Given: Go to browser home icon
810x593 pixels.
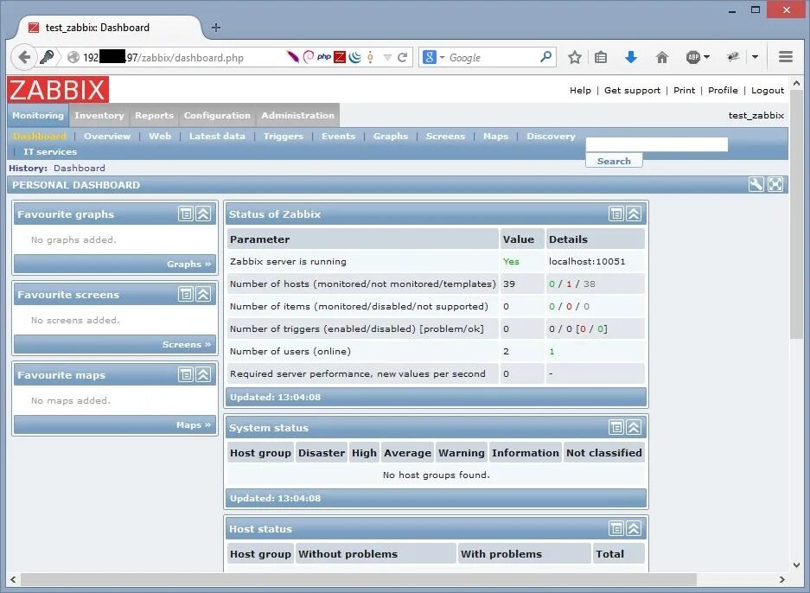Looking at the screenshot, I should tap(661, 57).
